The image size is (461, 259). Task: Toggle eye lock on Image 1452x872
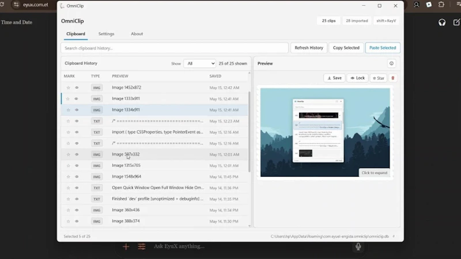click(77, 87)
